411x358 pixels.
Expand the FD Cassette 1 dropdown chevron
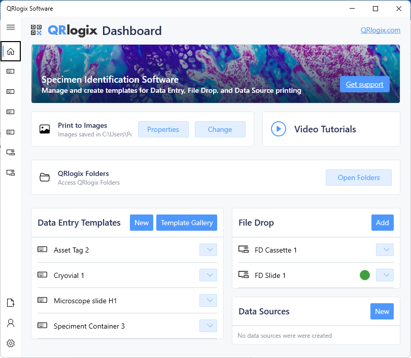point(385,249)
